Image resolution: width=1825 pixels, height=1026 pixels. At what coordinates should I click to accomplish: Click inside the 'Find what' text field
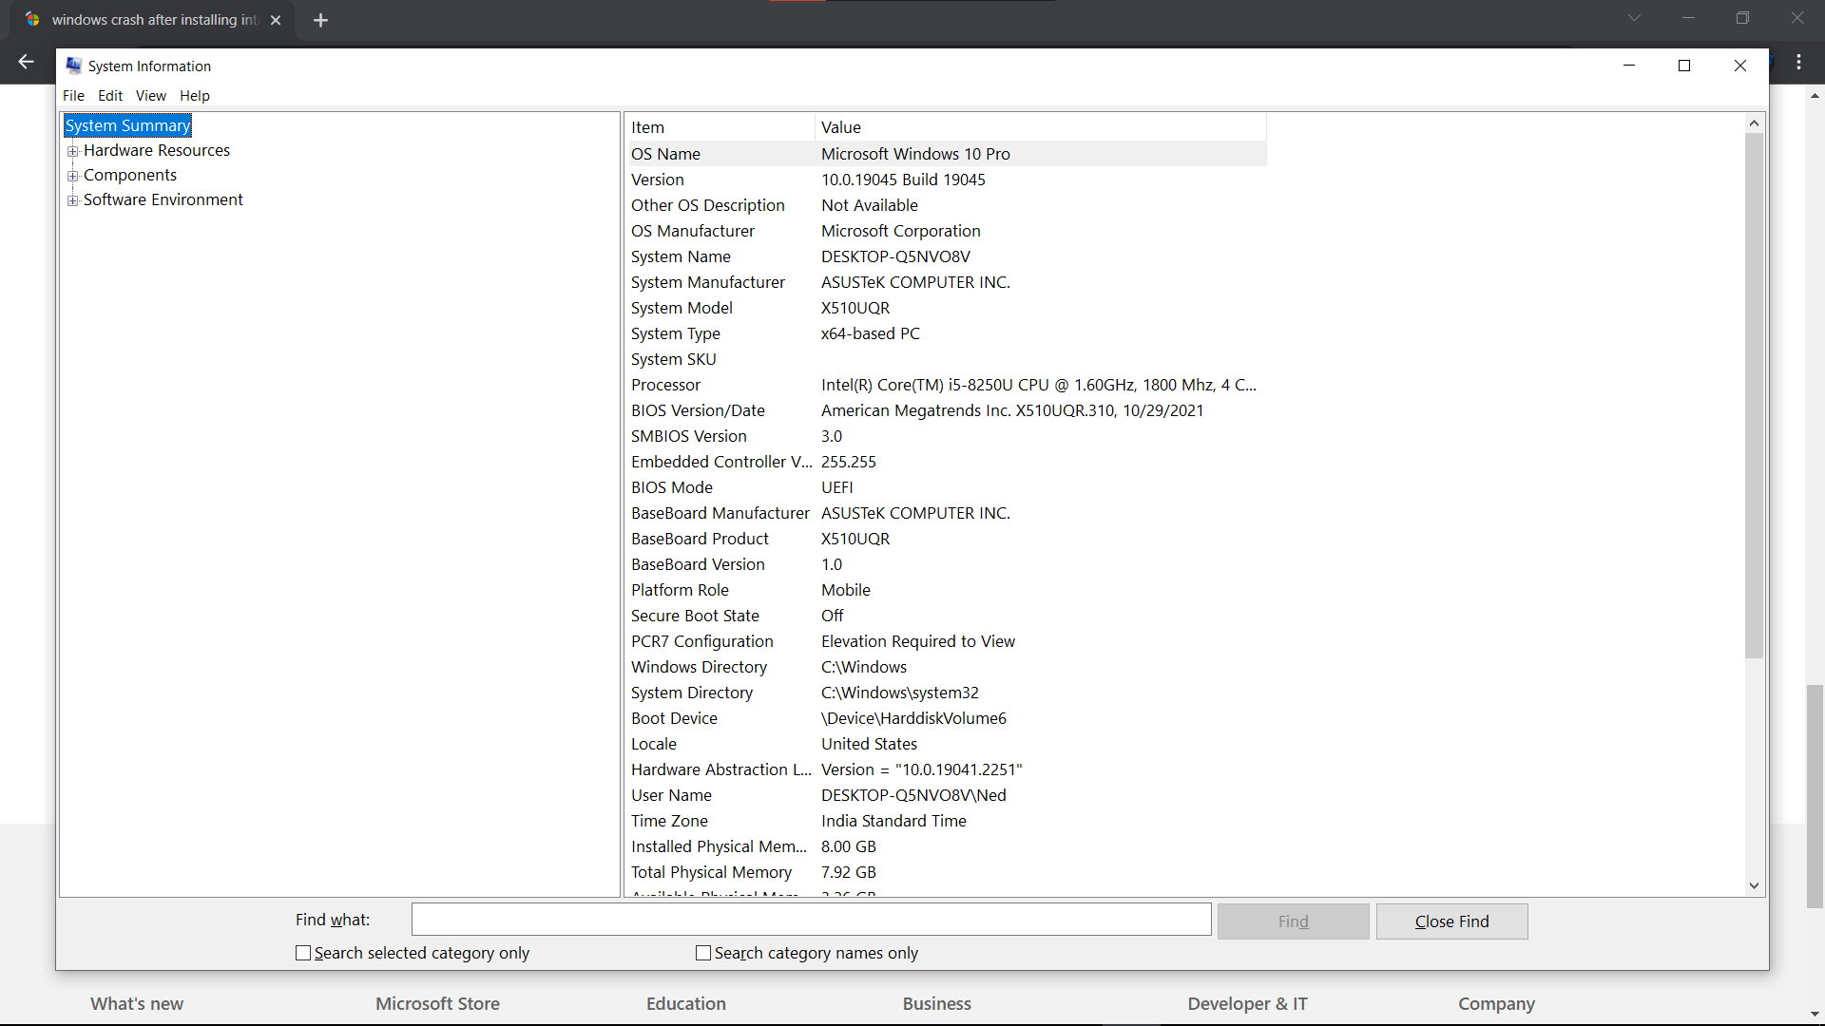(x=811, y=920)
